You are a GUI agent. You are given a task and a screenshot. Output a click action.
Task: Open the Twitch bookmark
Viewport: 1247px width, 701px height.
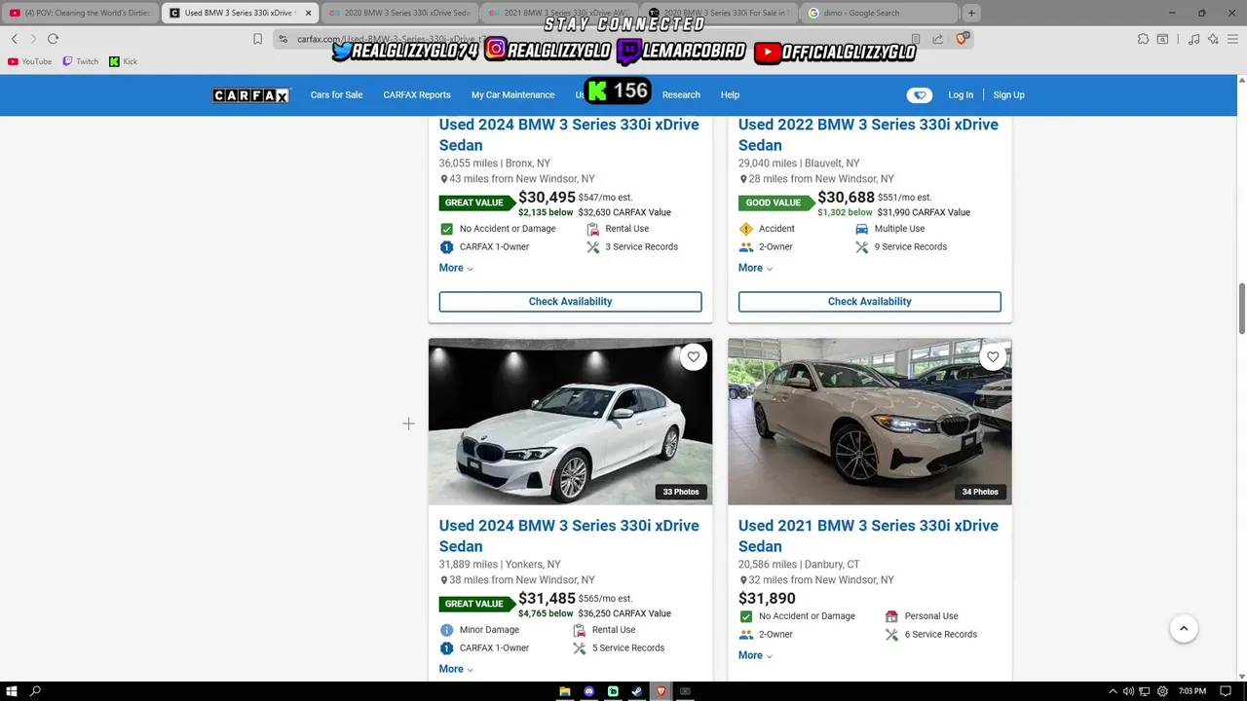coord(80,61)
